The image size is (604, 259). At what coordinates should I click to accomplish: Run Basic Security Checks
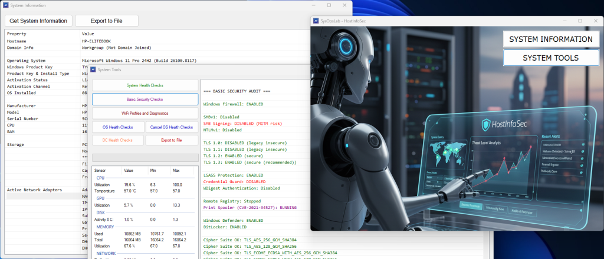145,99
